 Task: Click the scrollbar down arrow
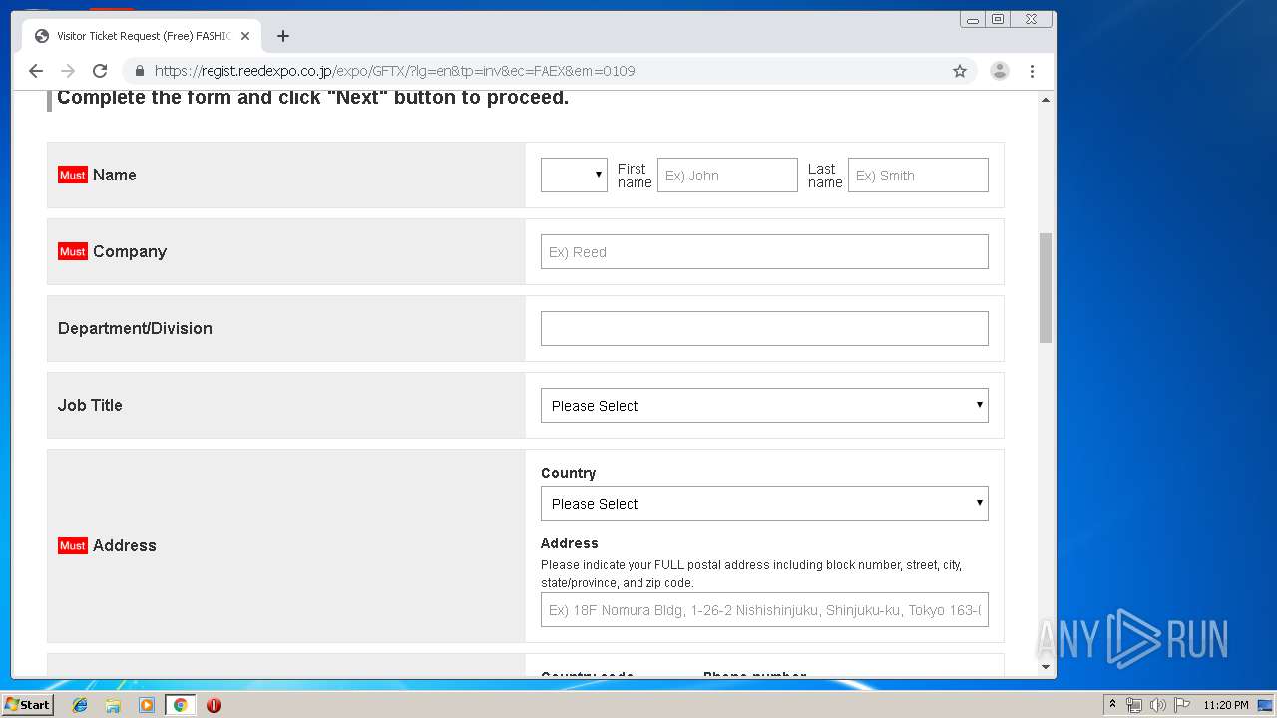1046,667
